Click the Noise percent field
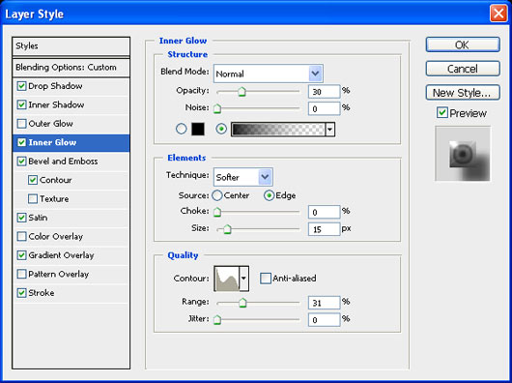512x383 pixels. pos(324,109)
